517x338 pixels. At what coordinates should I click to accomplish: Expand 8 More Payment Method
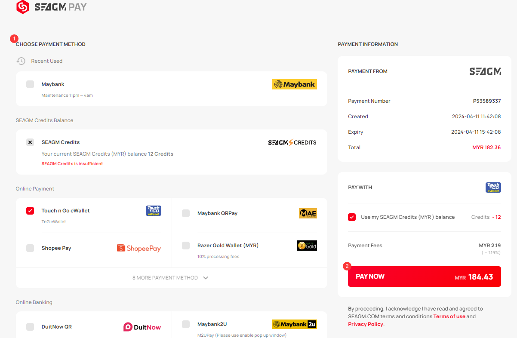pyautogui.click(x=170, y=278)
